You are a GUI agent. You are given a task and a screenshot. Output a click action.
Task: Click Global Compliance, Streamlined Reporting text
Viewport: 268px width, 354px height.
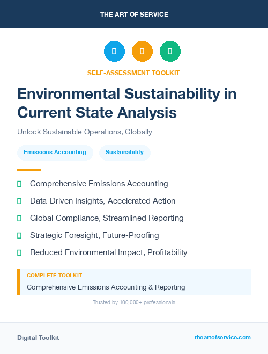coord(107,218)
